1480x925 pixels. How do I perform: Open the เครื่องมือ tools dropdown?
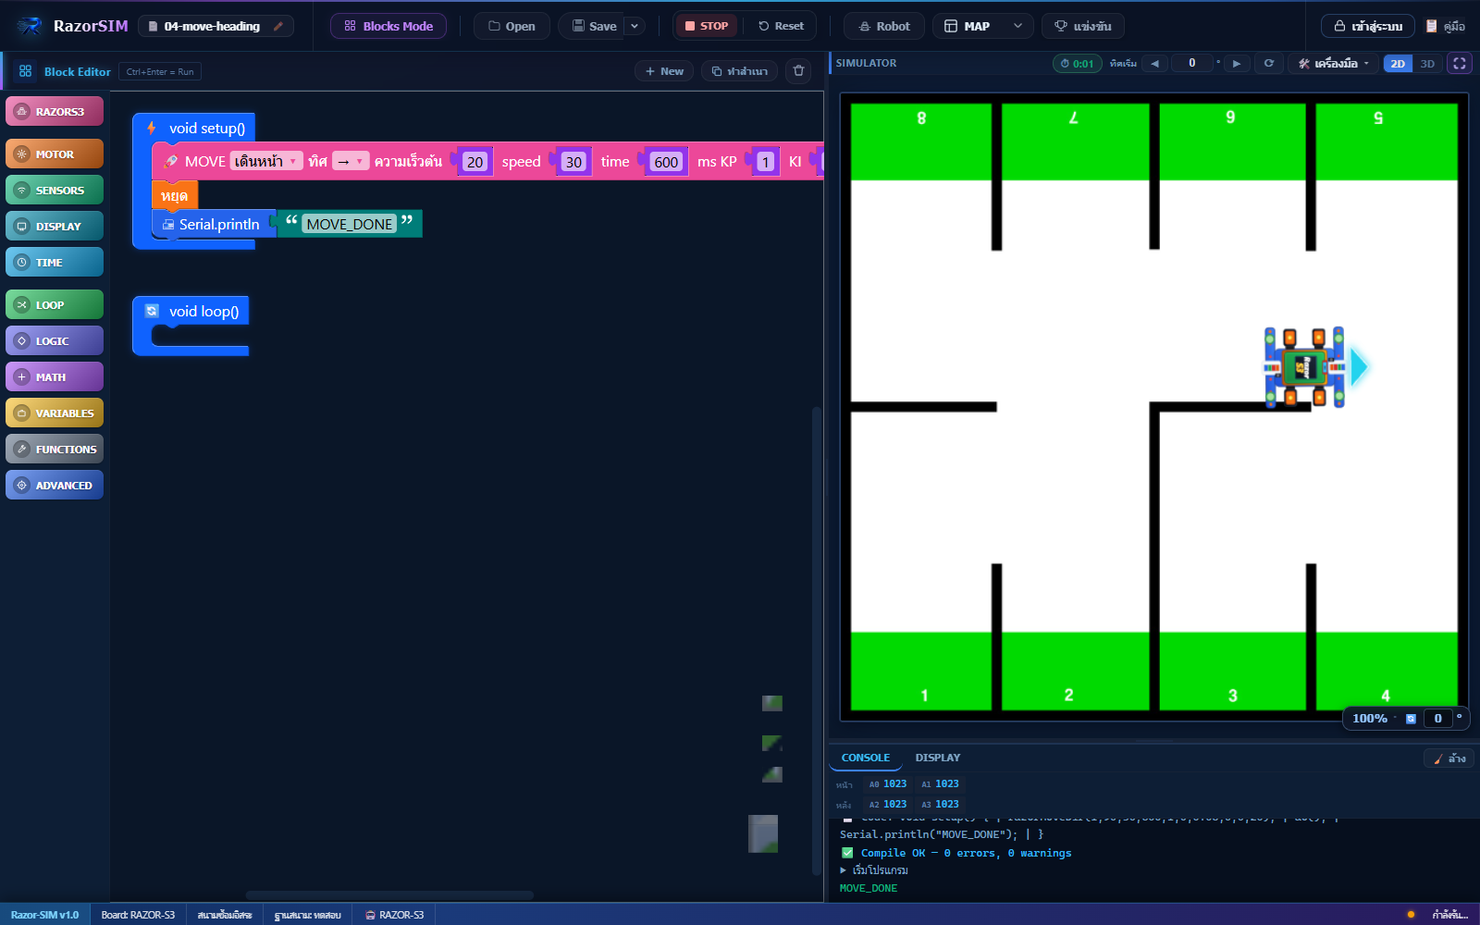coord(1333,64)
